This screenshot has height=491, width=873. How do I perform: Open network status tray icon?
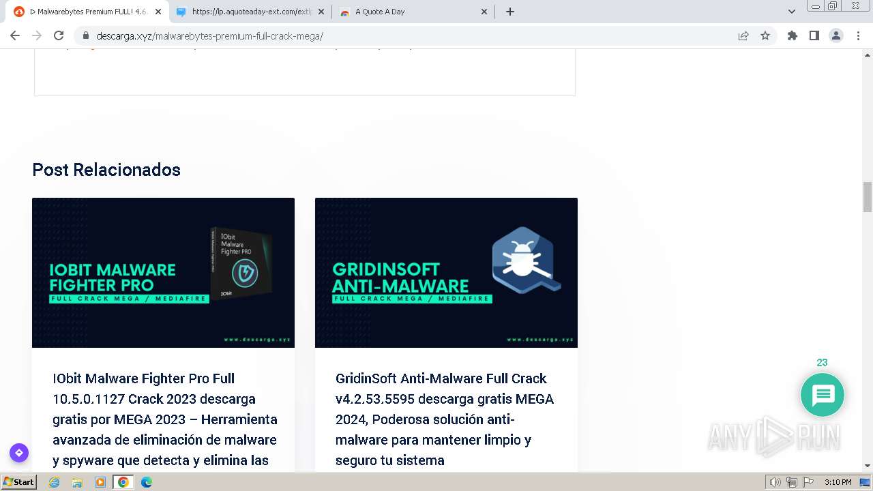tap(791, 482)
